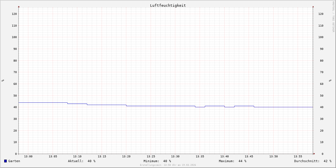Click the 13:50 time axis label

coord(274,157)
